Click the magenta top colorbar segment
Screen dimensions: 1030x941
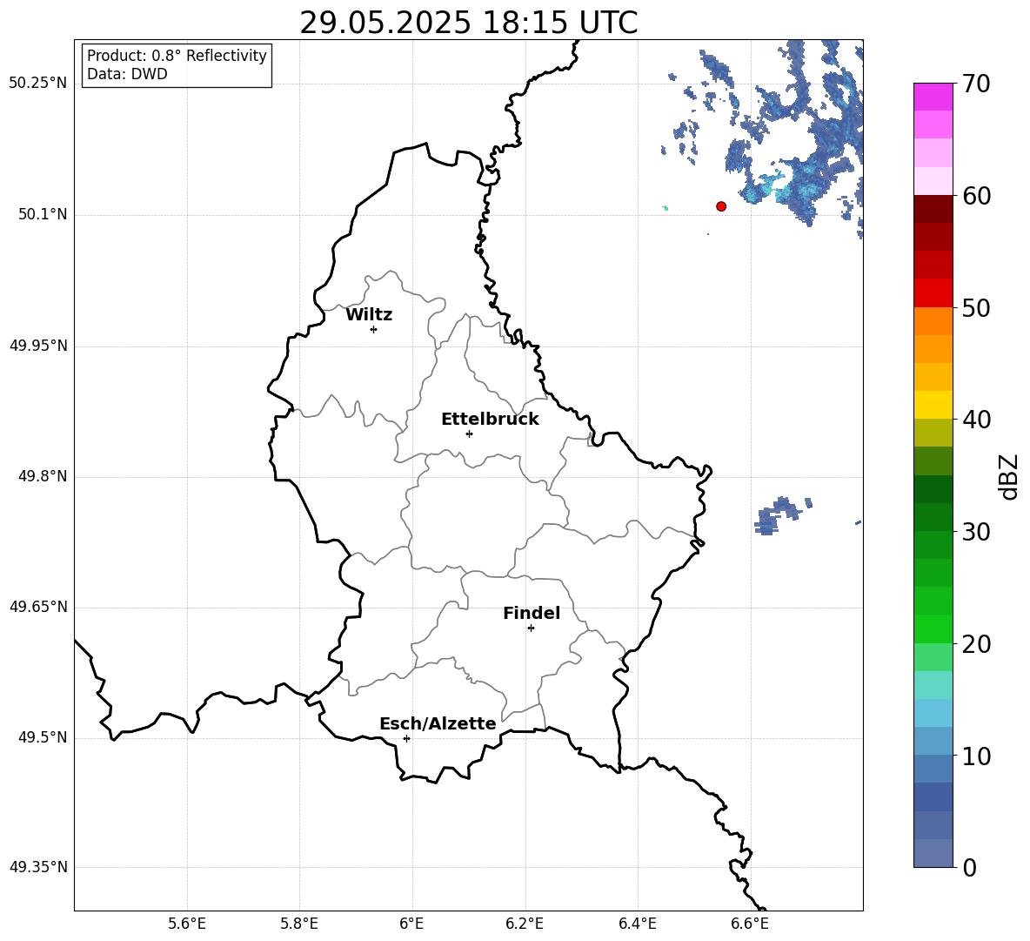[x=933, y=97]
